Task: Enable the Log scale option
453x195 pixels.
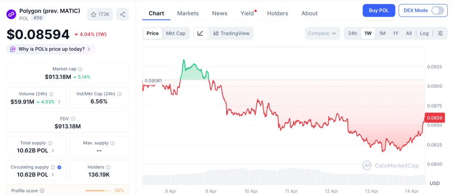Action: point(424,34)
